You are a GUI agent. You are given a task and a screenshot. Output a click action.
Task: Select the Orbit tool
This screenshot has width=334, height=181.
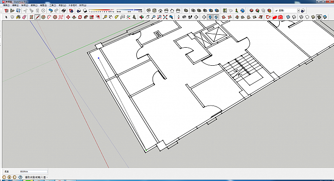[x=141, y=17]
